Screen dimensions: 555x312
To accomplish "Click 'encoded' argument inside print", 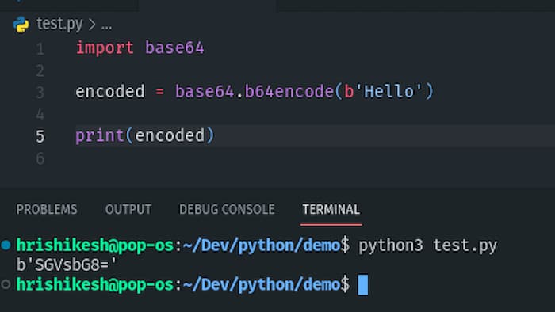I will coord(170,135).
